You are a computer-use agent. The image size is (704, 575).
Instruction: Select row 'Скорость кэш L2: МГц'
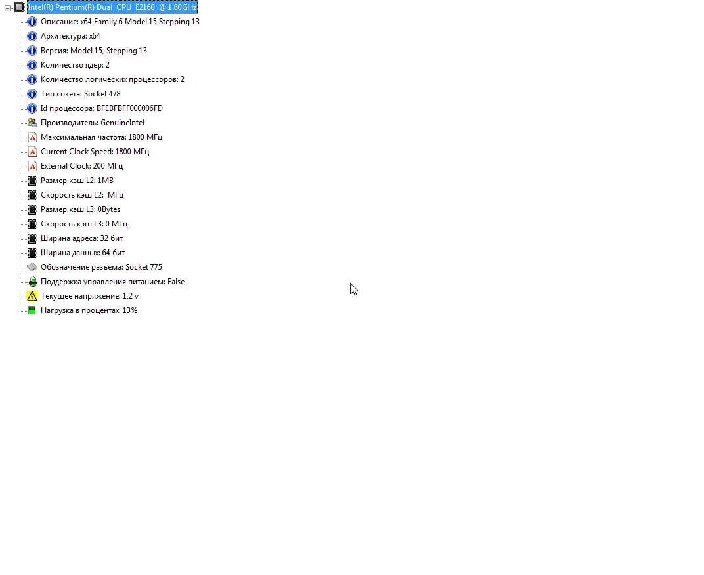[82, 195]
